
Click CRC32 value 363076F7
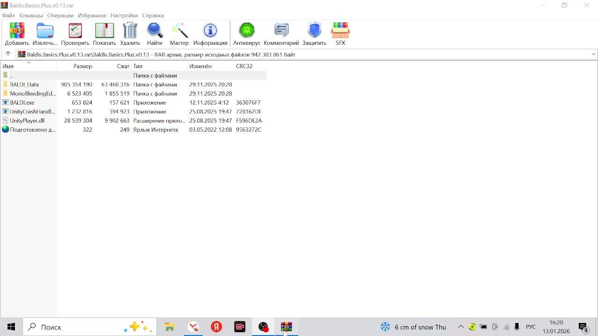(248, 103)
